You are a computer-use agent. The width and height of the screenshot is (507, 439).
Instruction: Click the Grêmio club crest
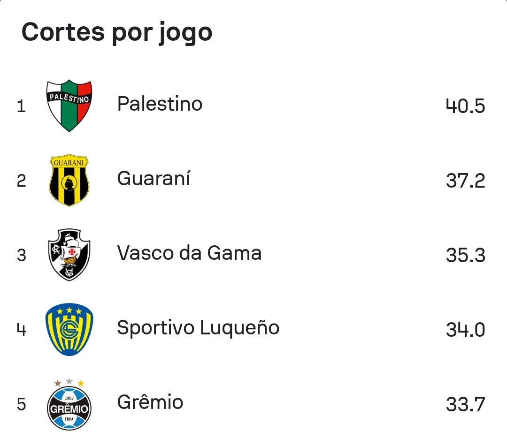(x=69, y=404)
